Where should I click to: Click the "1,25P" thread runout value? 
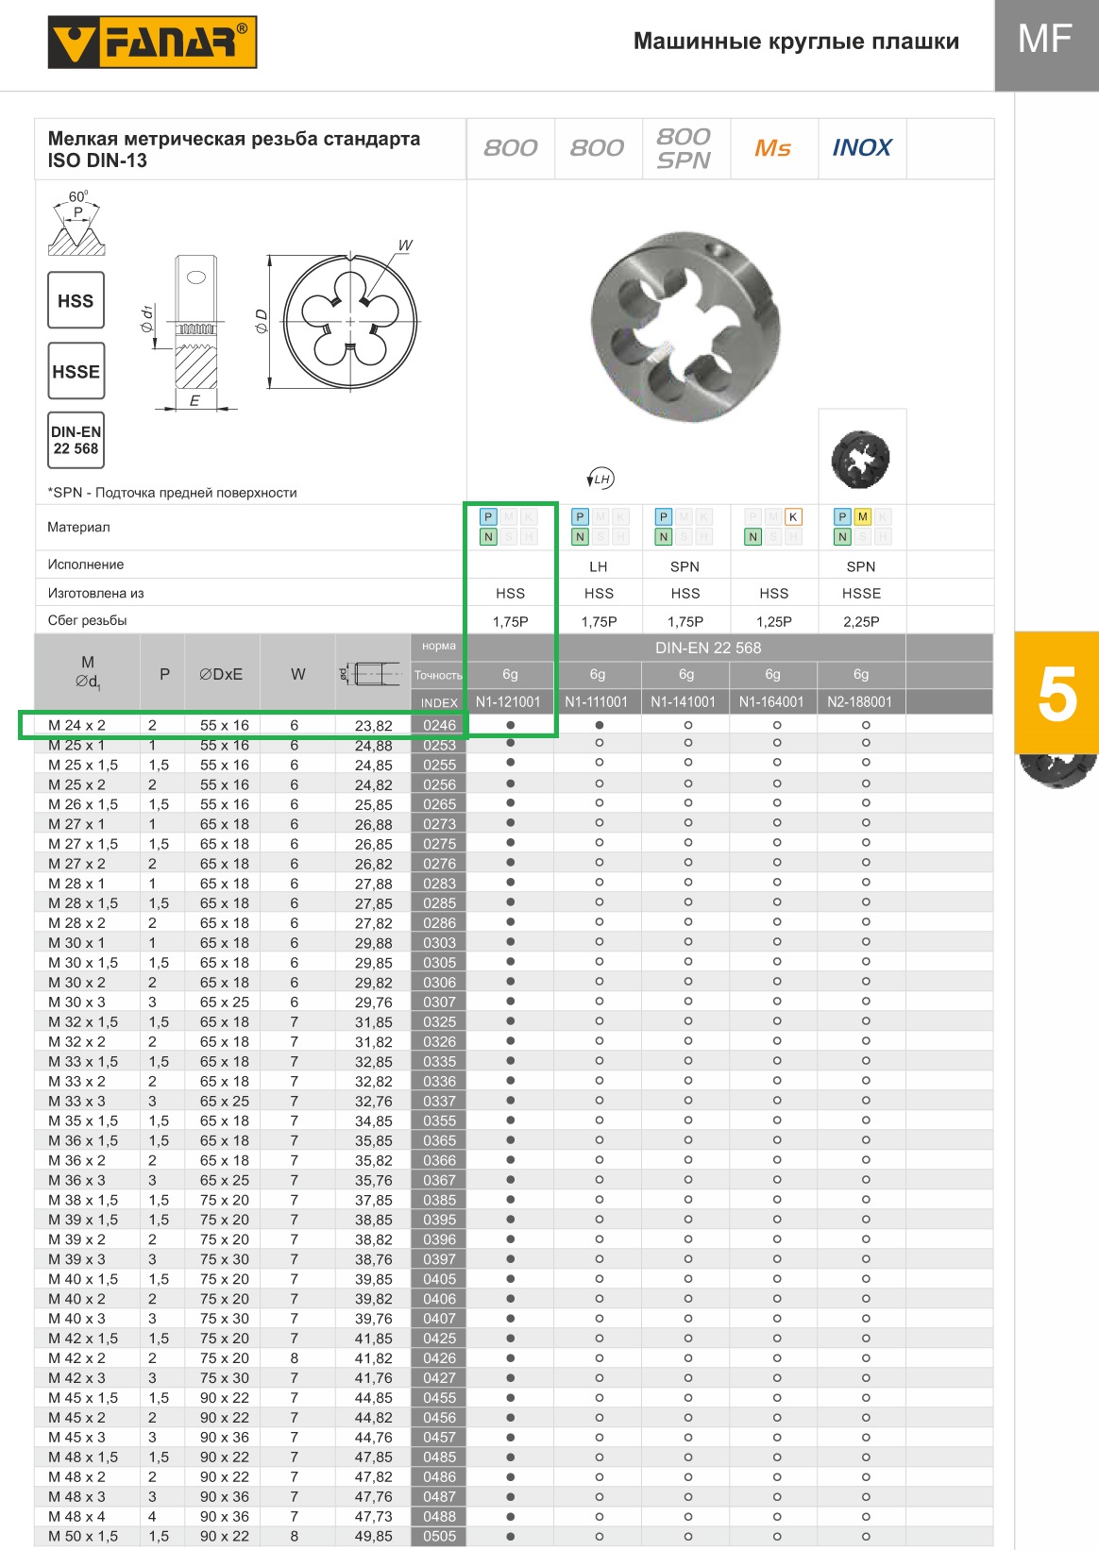[774, 621]
